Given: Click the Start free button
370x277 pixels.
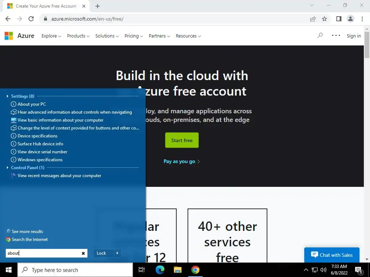Looking at the screenshot, I should [x=182, y=140].
